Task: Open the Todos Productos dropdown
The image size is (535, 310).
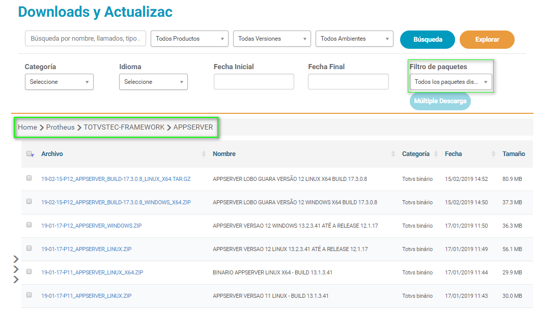Action: pyautogui.click(x=189, y=39)
